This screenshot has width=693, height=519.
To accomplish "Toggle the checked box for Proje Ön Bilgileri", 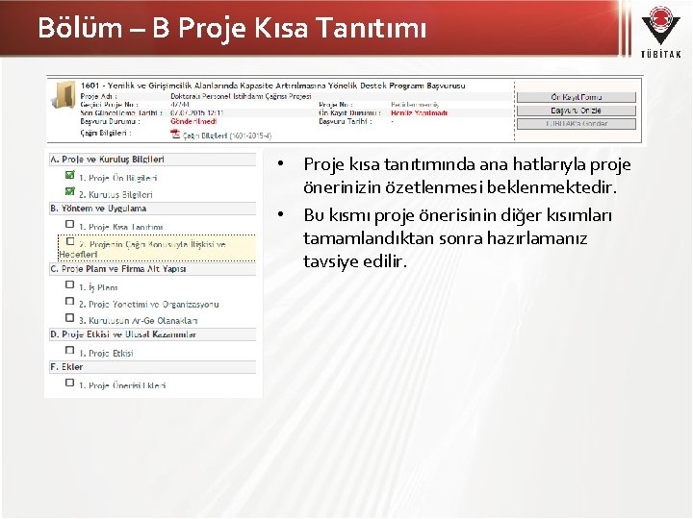I will coord(70,175).
